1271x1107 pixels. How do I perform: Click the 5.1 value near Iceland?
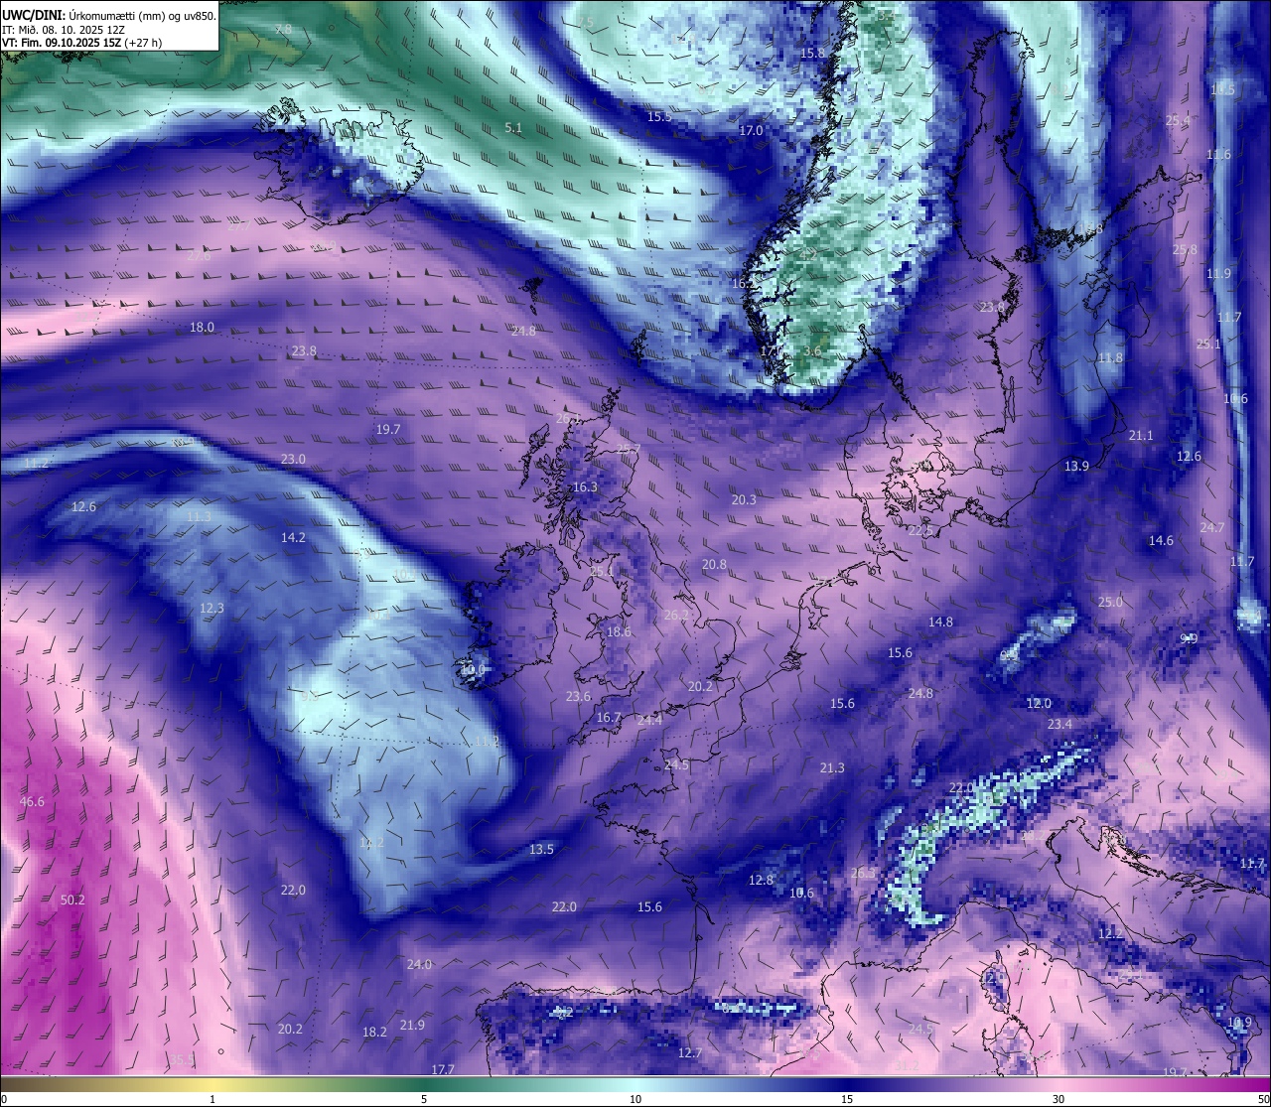pyautogui.click(x=513, y=128)
